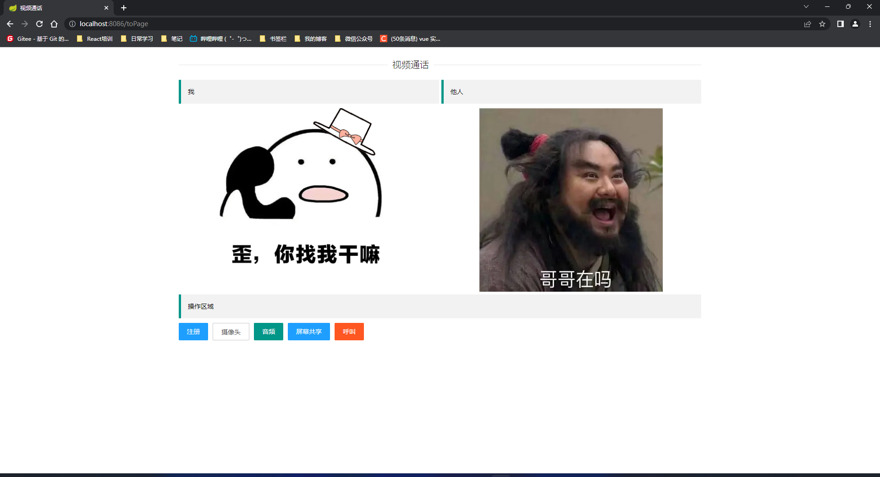View site information icon in address bar

coord(72,24)
